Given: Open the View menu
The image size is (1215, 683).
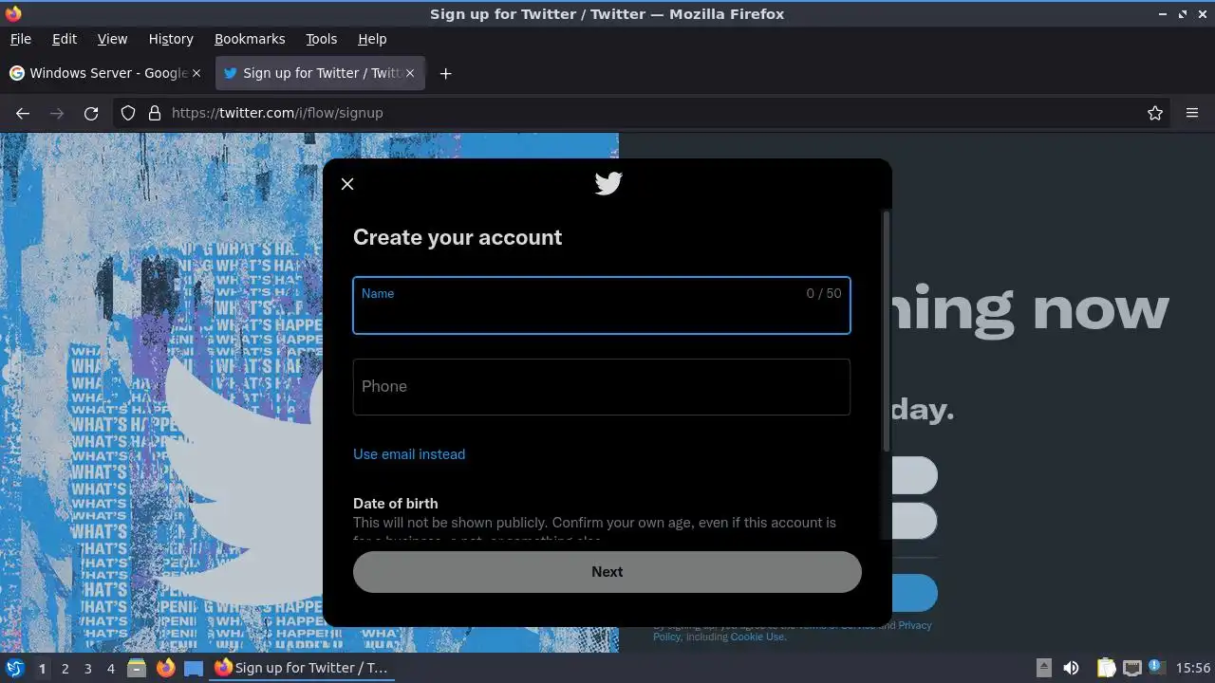Looking at the screenshot, I should (112, 39).
